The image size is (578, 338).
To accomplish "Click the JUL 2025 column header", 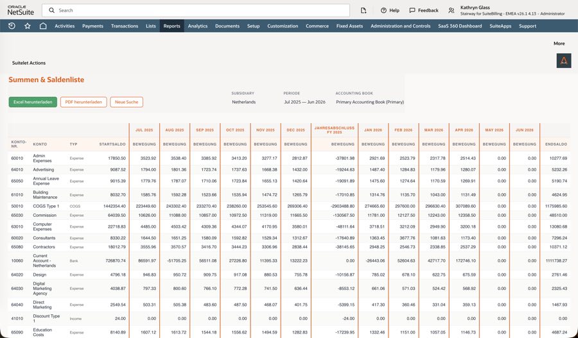I will [x=144, y=130].
